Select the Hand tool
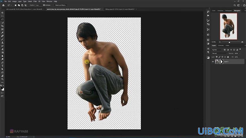This screenshot has width=246, height=138. [x=2, y=76]
